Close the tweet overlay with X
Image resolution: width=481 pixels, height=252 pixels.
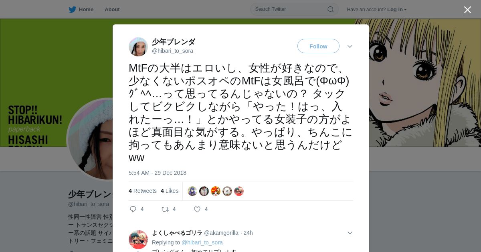[x=467, y=10]
